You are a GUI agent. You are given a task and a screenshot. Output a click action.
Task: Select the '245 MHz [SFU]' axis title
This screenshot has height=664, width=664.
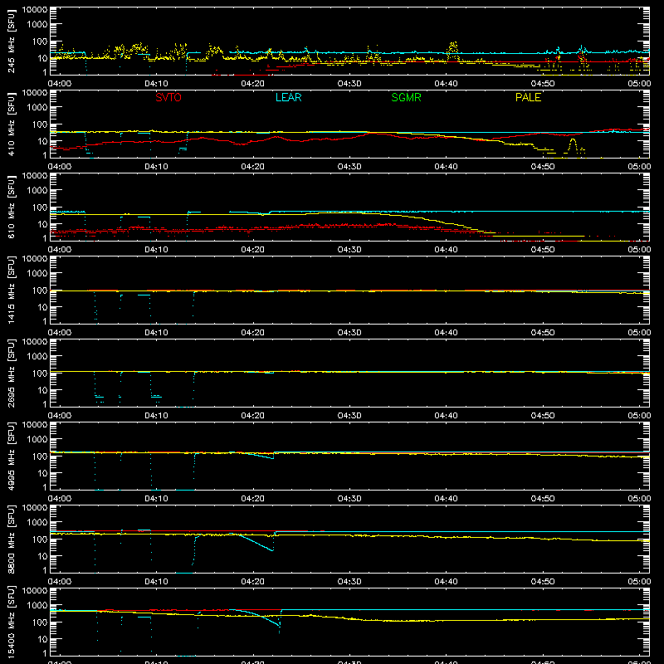tap(11, 41)
